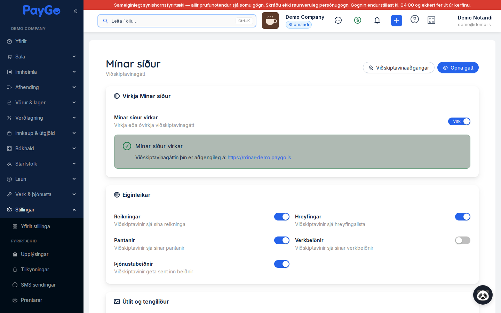501x313 pixels.
Task: Toggle the Mínar síður virkar switch
Action: point(459,121)
